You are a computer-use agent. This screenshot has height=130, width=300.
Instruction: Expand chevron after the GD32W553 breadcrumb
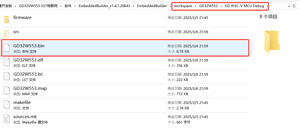coord(221,6)
